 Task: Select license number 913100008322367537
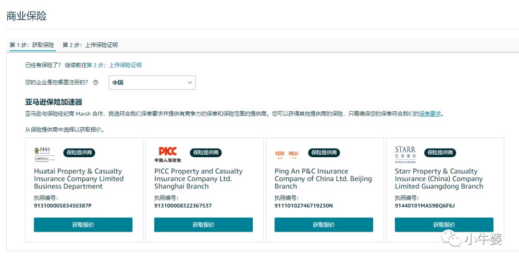[x=183, y=206]
